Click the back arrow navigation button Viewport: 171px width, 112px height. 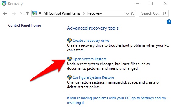pos(5,13)
